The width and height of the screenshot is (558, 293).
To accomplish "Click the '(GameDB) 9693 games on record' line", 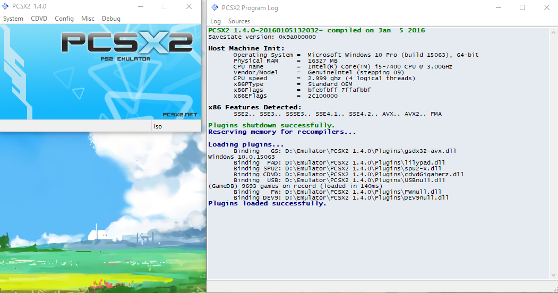I will 295,186.
